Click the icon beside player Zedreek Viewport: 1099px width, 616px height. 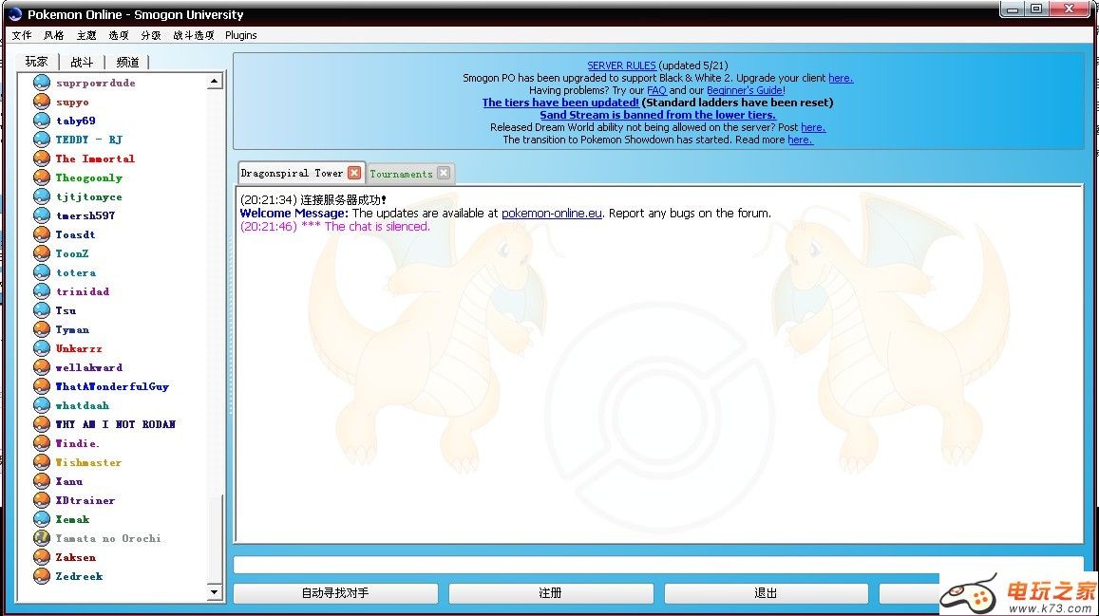coord(41,576)
